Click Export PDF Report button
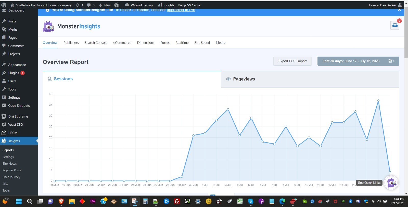The height and width of the screenshot is (207, 408). (x=292, y=61)
